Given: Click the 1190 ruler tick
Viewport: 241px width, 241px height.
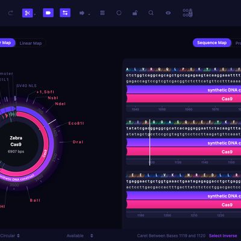Looking at the screenshot, I should click(x=140, y=216).
